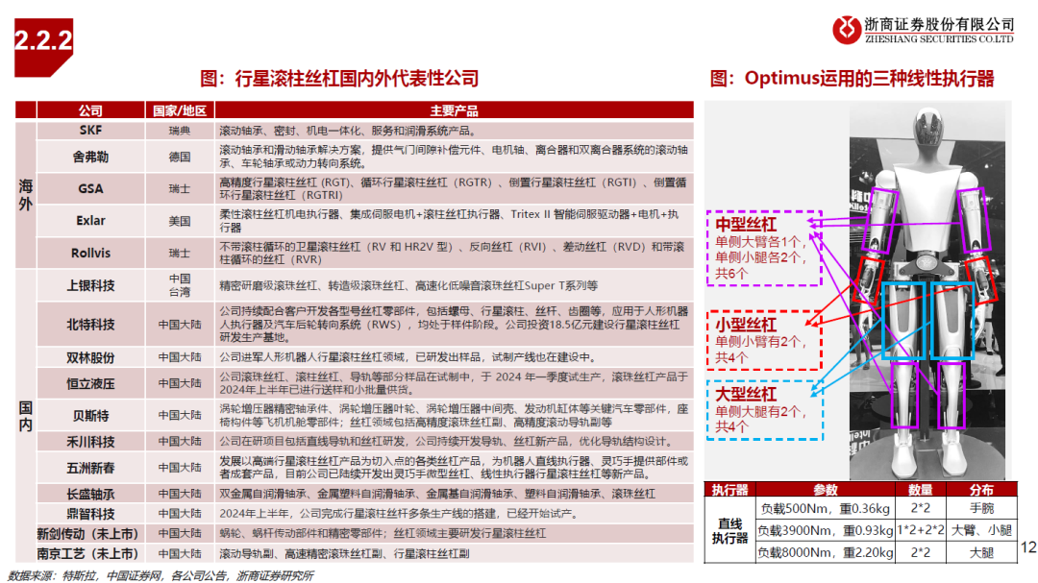Click the 德国 country cell
This screenshot has height=583, width=1038.
[x=180, y=157]
